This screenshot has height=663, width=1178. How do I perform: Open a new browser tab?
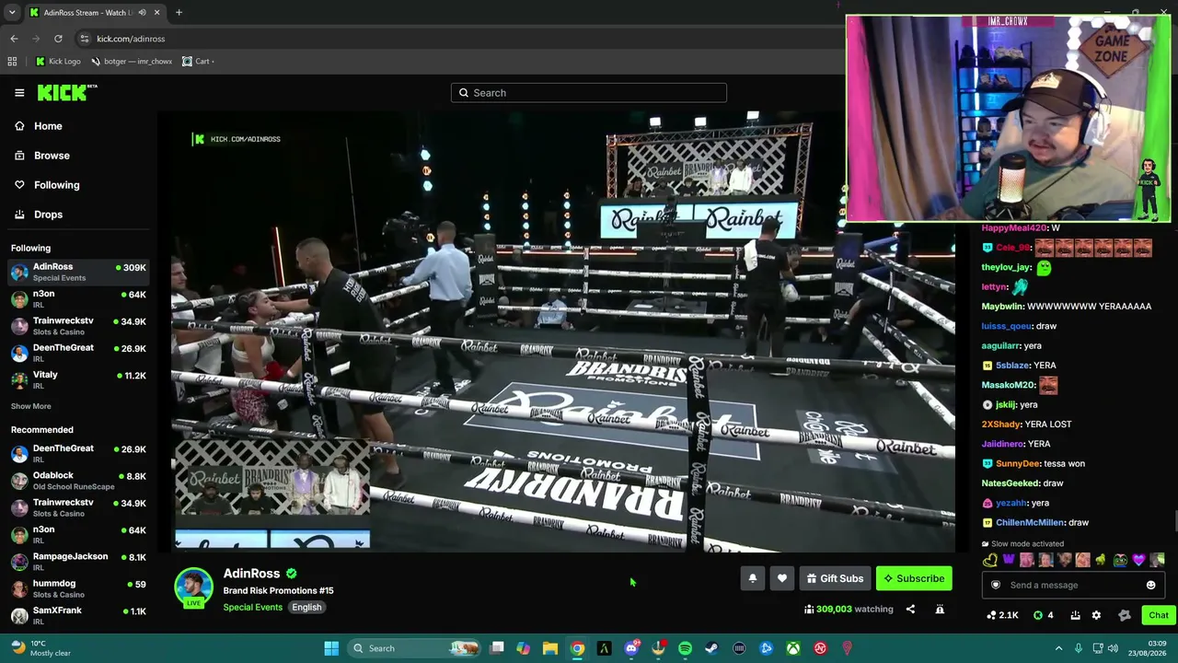click(x=179, y=13)
